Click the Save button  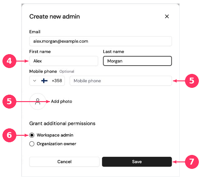pos(137,162)
